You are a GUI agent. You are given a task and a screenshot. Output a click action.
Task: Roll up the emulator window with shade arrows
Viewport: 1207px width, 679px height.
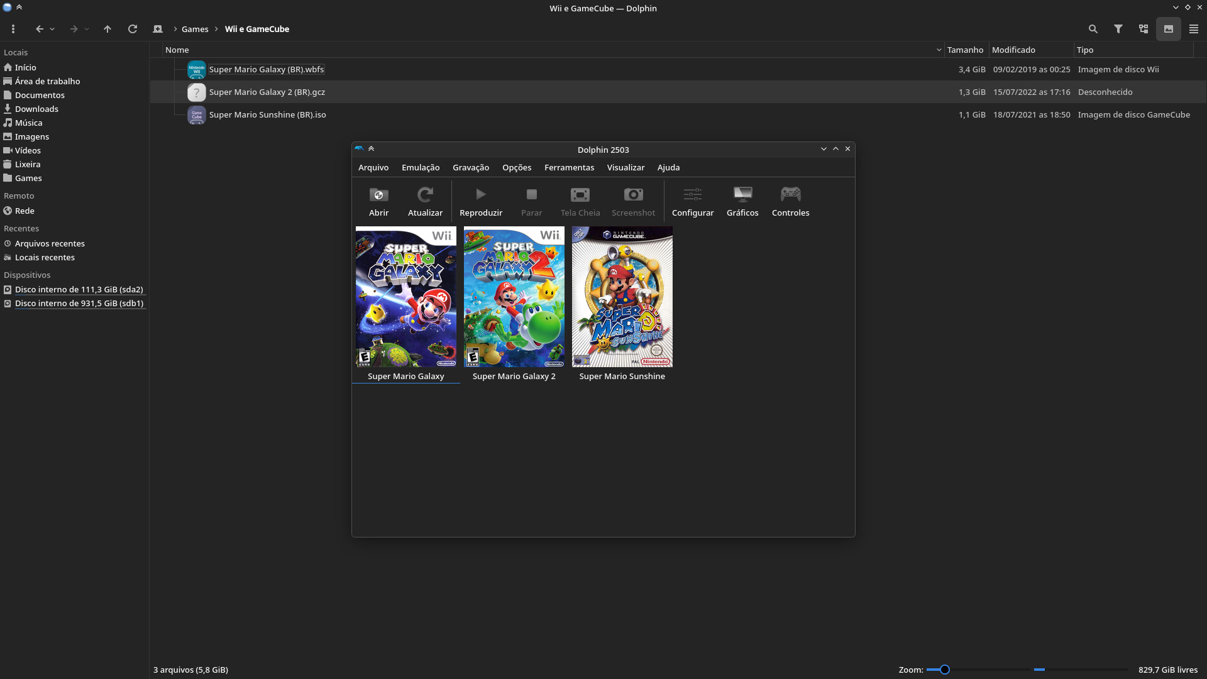pyautogui.click(x=371, y=149)
